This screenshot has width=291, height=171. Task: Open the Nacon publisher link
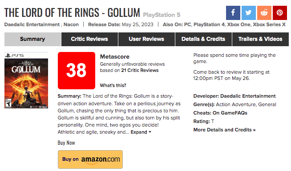tap(71, 24)
